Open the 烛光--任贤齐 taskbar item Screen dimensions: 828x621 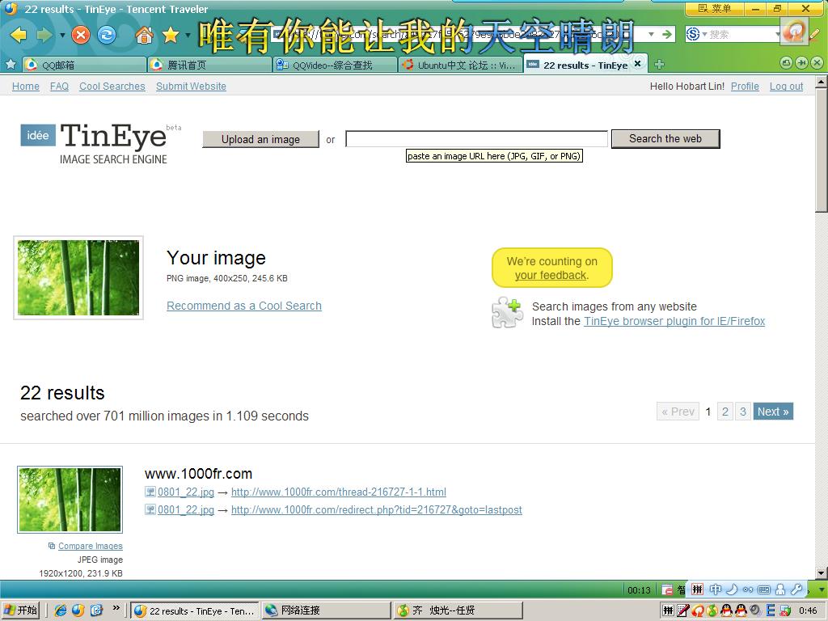(x=458, y=610)
